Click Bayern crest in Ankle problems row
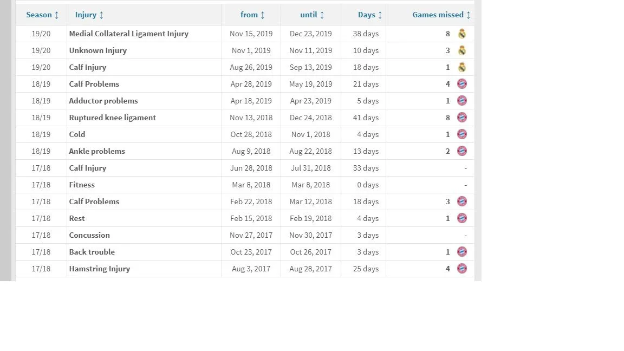Viewport: 624px width, 351px height. click(461, 151)
